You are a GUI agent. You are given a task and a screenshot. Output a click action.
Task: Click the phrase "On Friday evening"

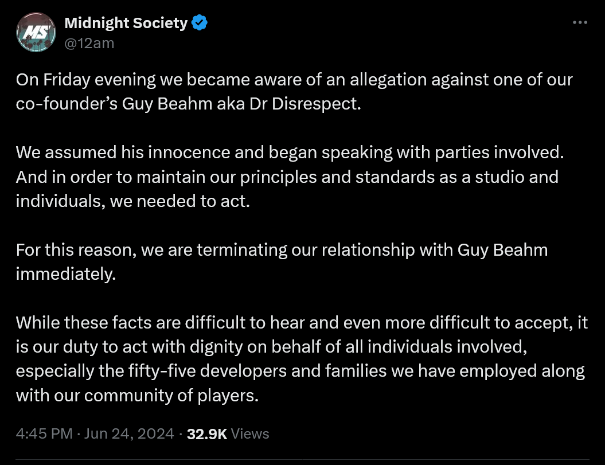coord(85,80)
